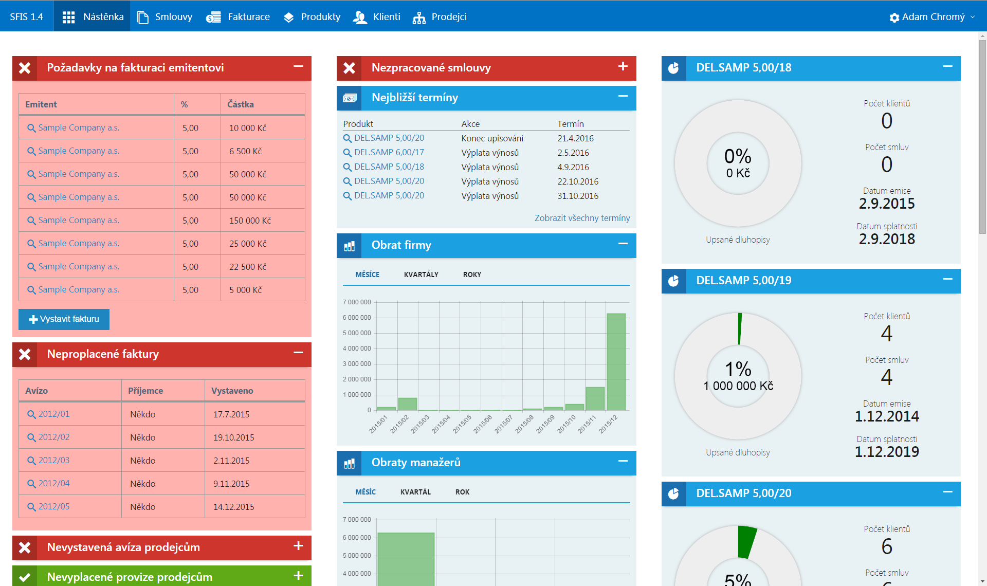
Task: Open invoice avízo 2012/01
Action: click(x=48, y=414)
